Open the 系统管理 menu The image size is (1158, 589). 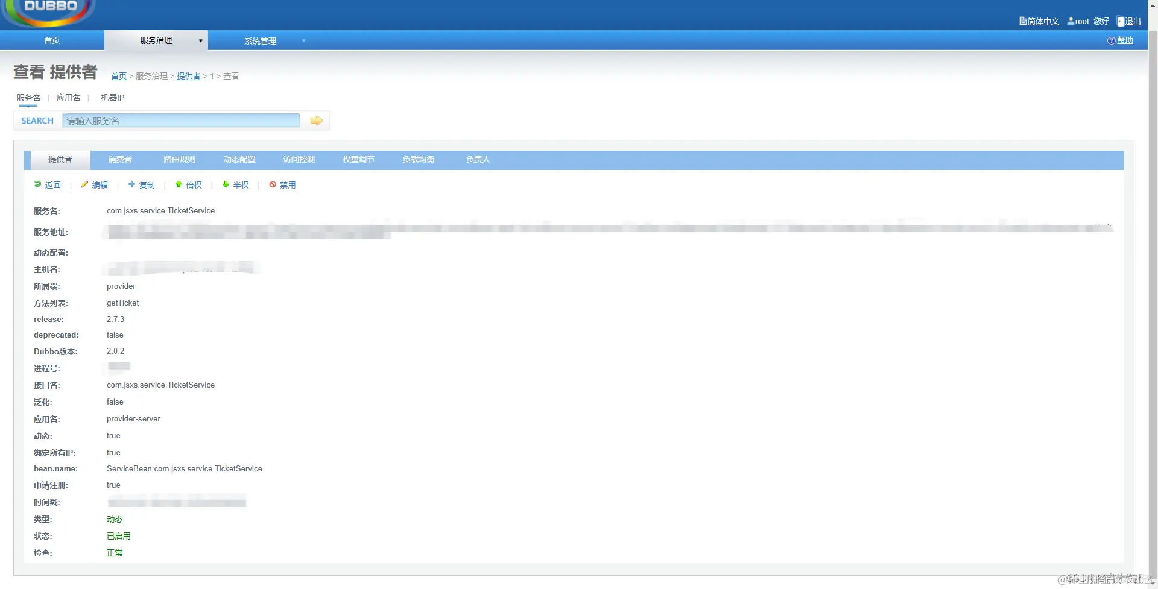(x=261, y=41)
